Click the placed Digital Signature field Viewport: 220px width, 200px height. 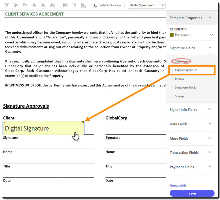(43, 128)
